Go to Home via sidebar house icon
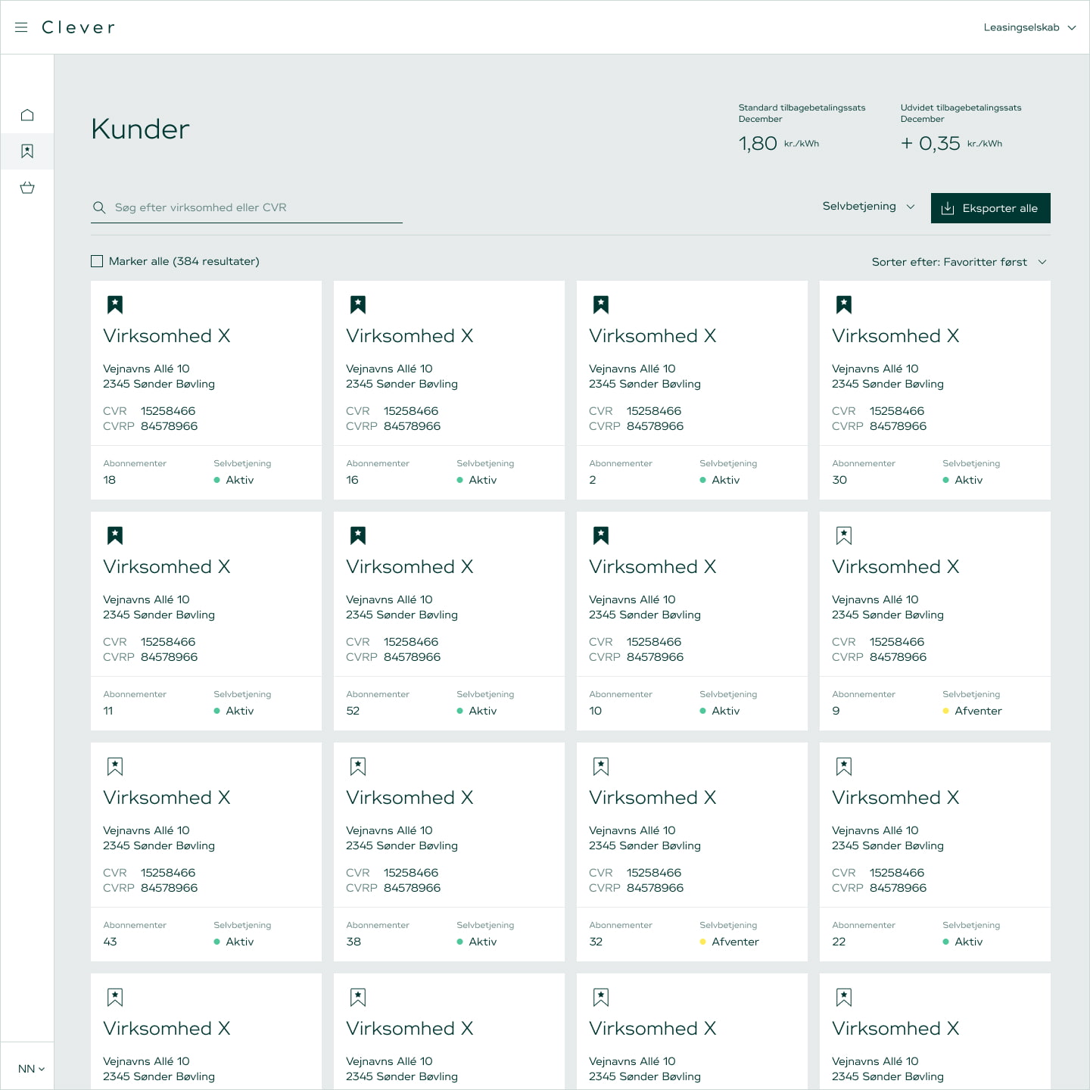The image size is (1090, 1090). tap(27, 115)
